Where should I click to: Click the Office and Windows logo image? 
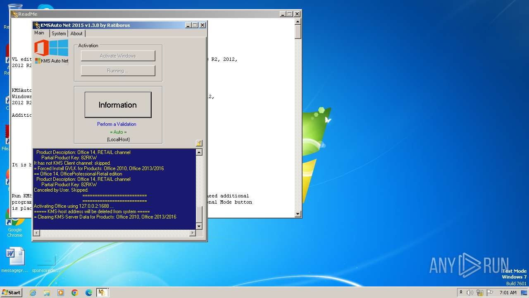click(x=51, y=48)
